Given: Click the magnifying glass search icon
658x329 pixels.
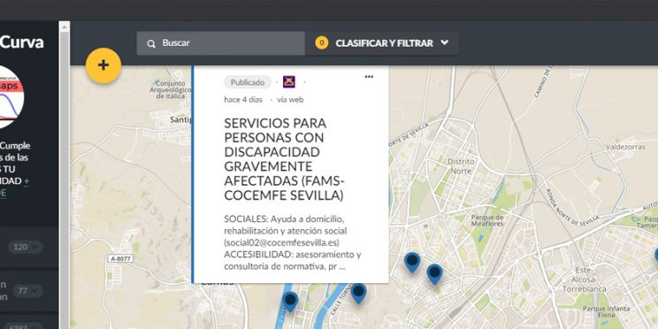Looking at the screenshot, I should pos(150,43).
